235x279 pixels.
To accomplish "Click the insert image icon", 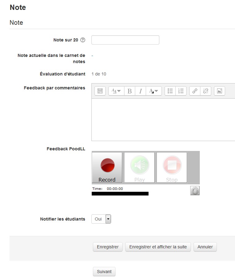I will (220, 91).
